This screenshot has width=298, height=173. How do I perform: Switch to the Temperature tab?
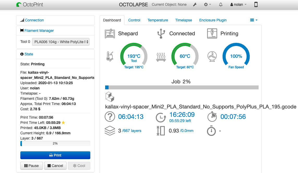[x=158, y=20]
